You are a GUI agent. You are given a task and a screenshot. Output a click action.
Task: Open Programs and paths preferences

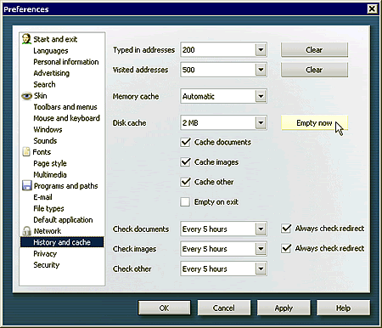(x=65, y=186)
